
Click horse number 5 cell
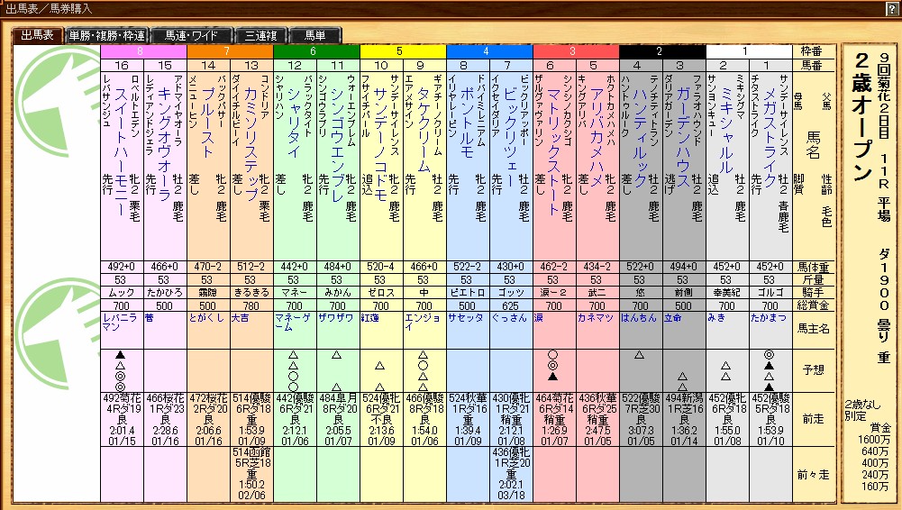(597, 65)
